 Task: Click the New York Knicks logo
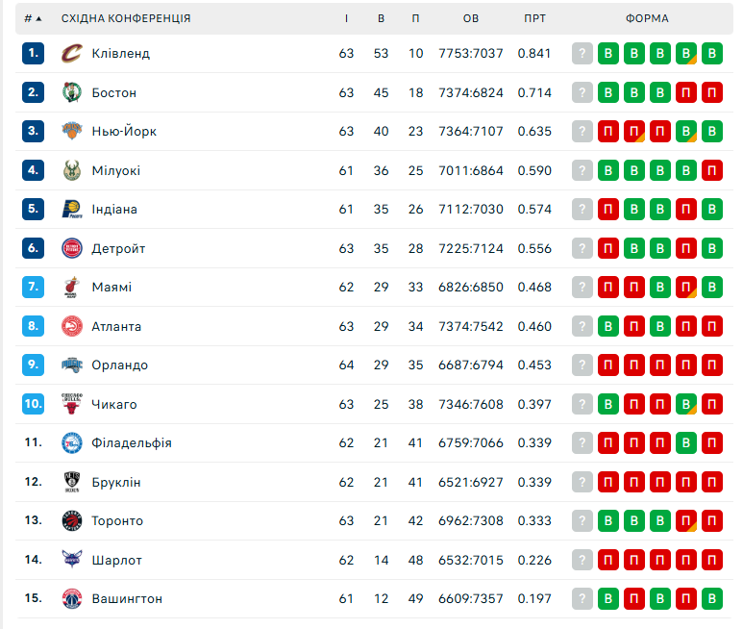72,132
